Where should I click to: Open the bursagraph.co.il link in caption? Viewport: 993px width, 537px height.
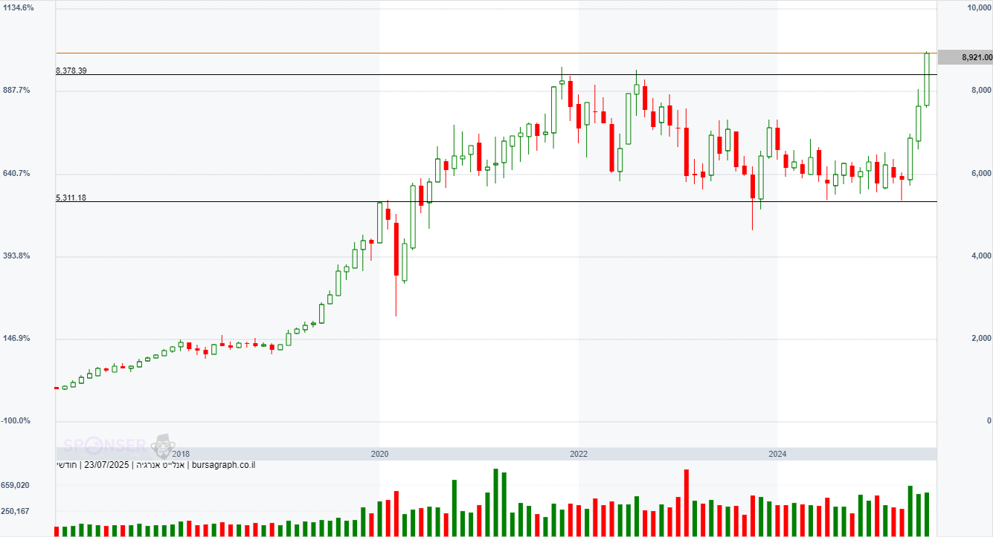[x=222, y=465]
